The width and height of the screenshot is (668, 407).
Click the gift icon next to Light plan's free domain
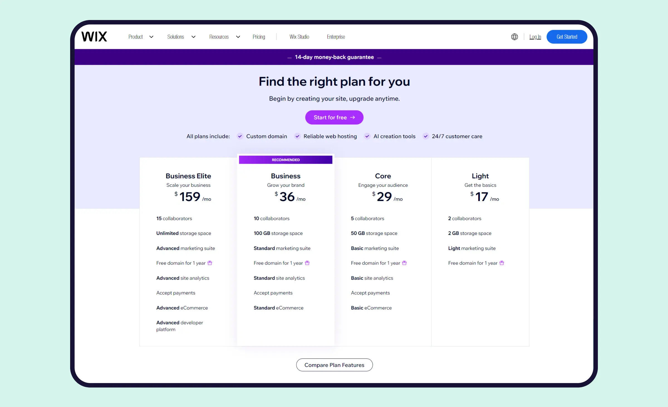pos(502,263)
